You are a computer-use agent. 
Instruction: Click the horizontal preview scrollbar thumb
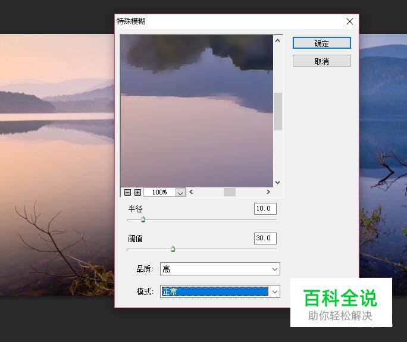click(x=230, y=192)
